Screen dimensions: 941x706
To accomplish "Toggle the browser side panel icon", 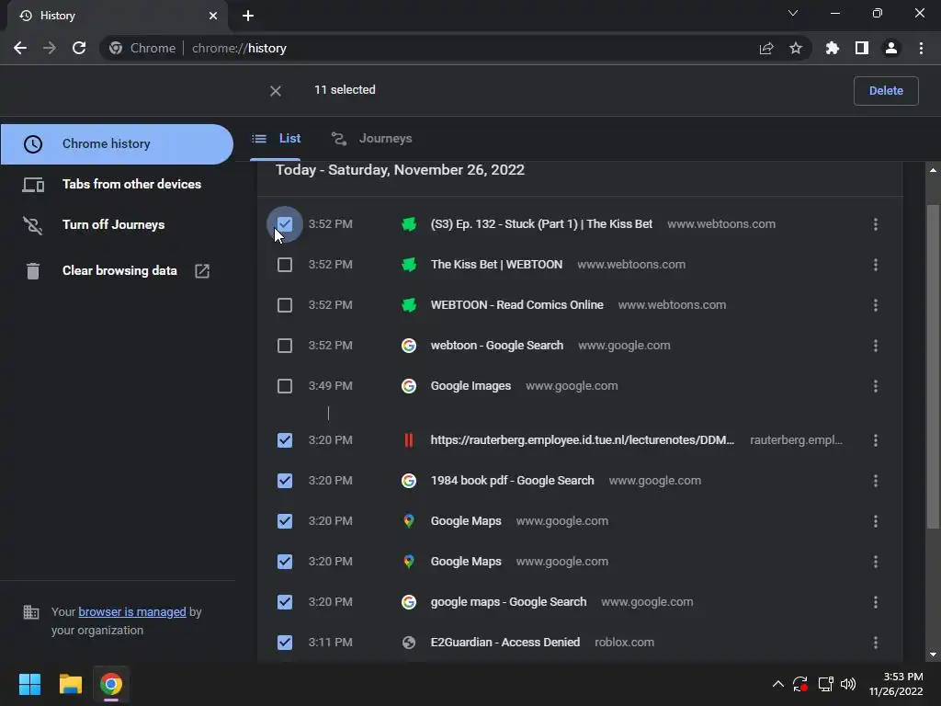I will (x=861, y=48).
